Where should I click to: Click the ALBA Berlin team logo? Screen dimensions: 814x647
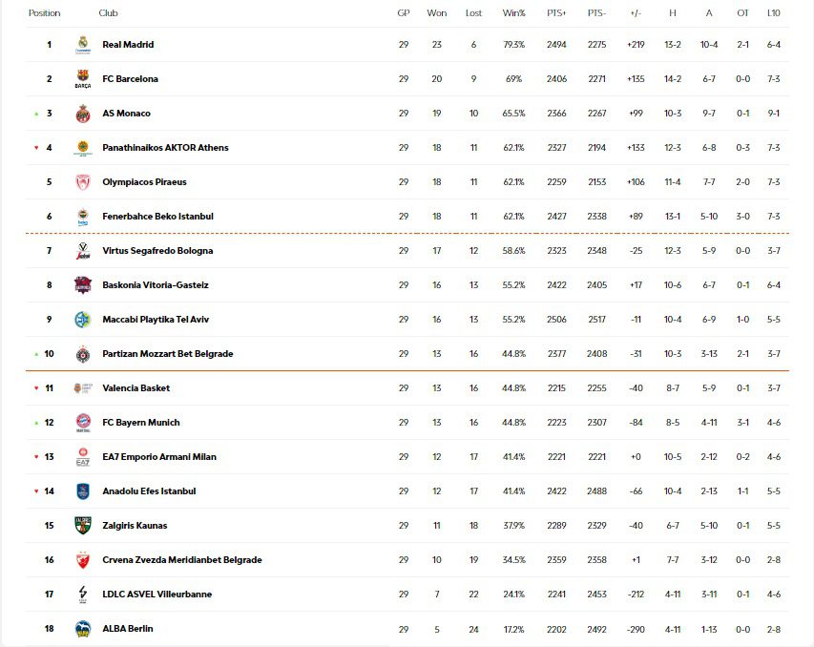[83, 629]
